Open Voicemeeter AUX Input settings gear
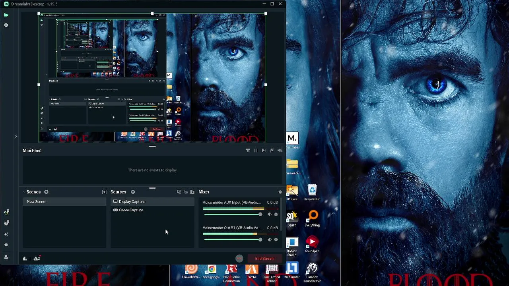 276,214
